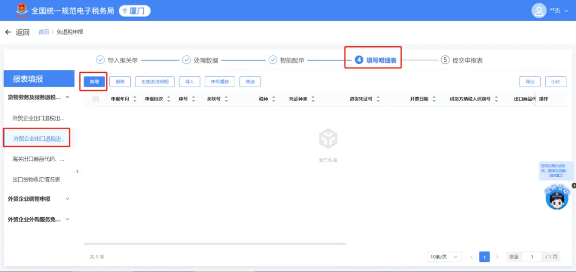The width and height of the screenshot is (576, 272).
Task: Click 生成进货明细 button
Action: tap(155, 82)
